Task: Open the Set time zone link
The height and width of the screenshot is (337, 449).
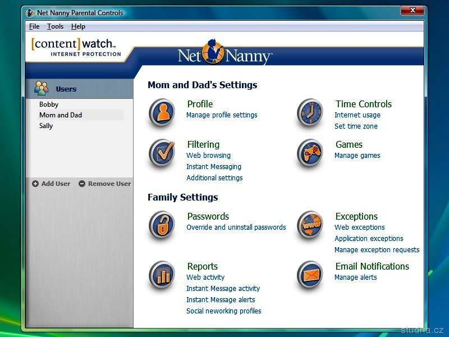Action: point(356,126)
